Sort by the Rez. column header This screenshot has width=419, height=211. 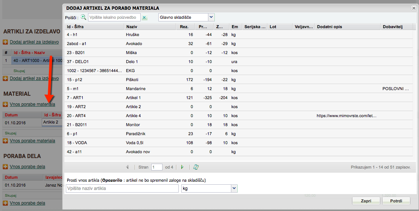[x=185, y=27]
